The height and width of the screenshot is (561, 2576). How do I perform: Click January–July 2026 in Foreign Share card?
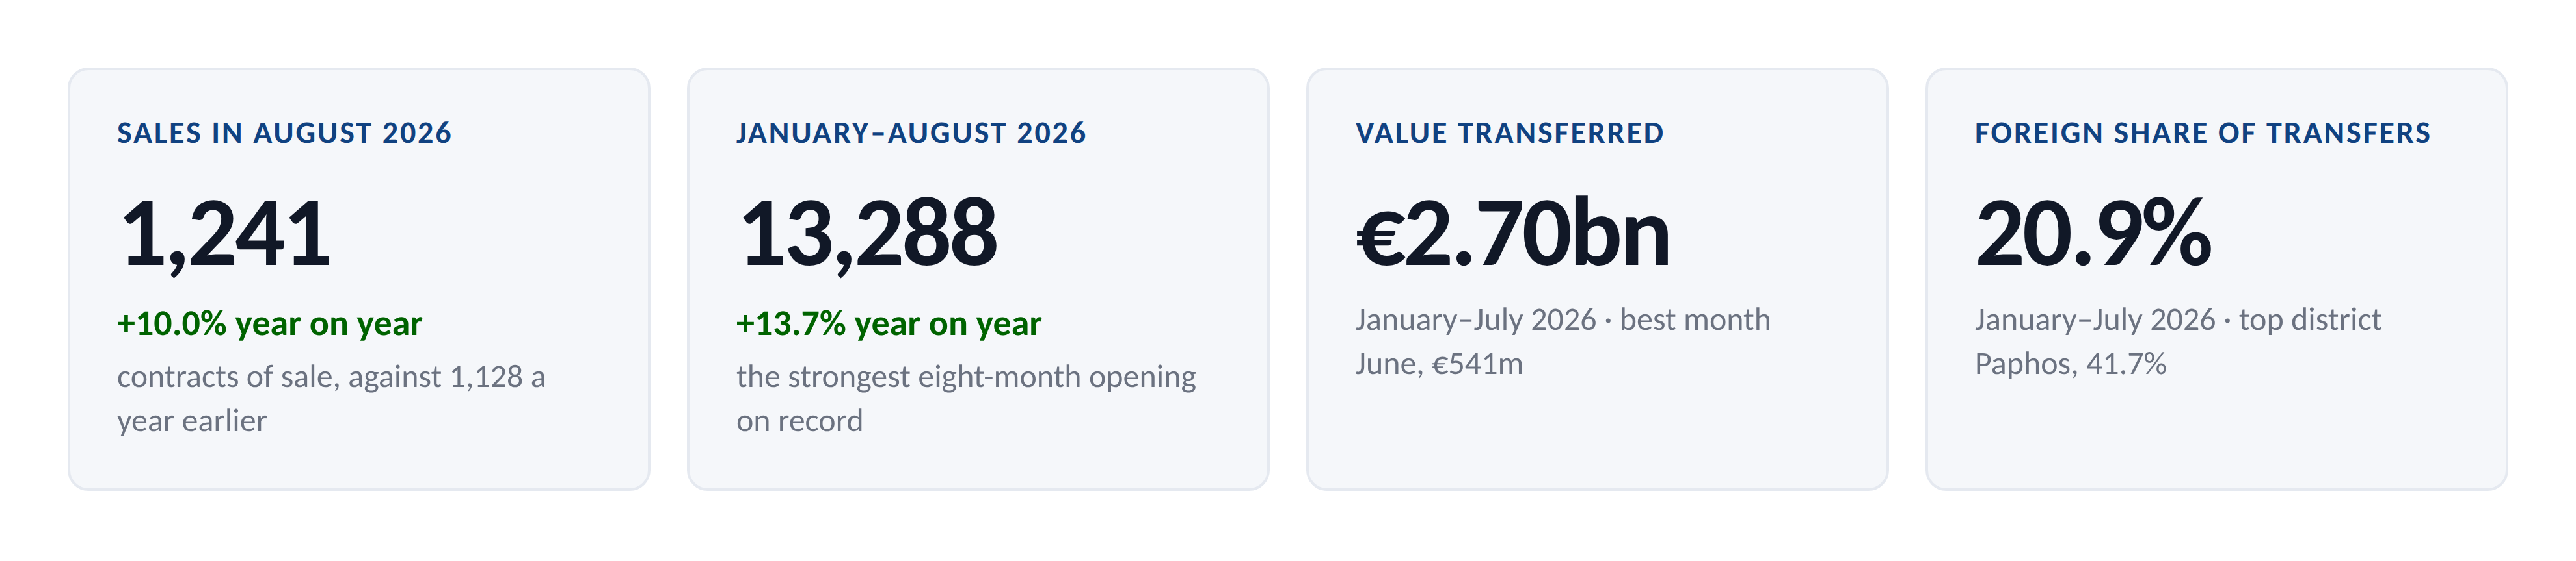pos(2095,319)
